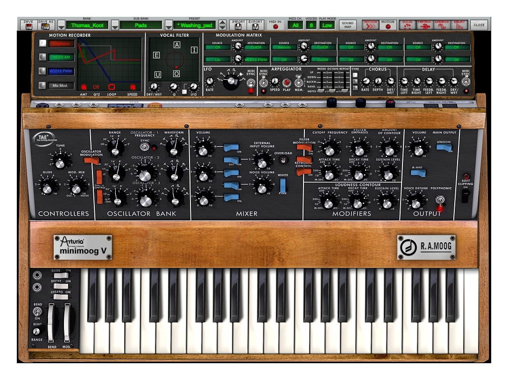Click the Motion Recorder AMT icon
Viewport: 508px width, 380px height.
(84, 87)
